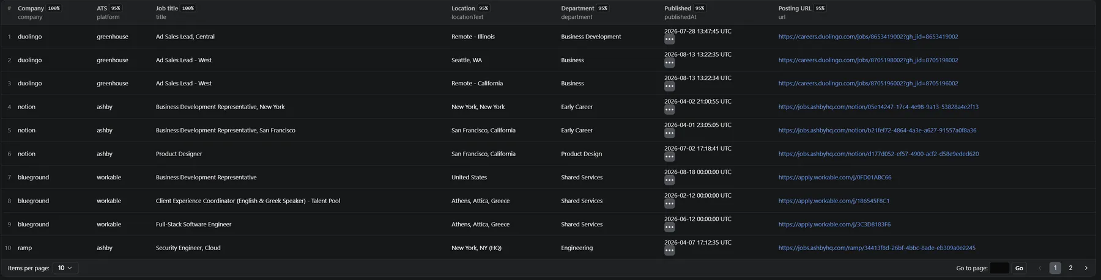
Task: Open the Items per page dropdown
Action: coord(65,268)
